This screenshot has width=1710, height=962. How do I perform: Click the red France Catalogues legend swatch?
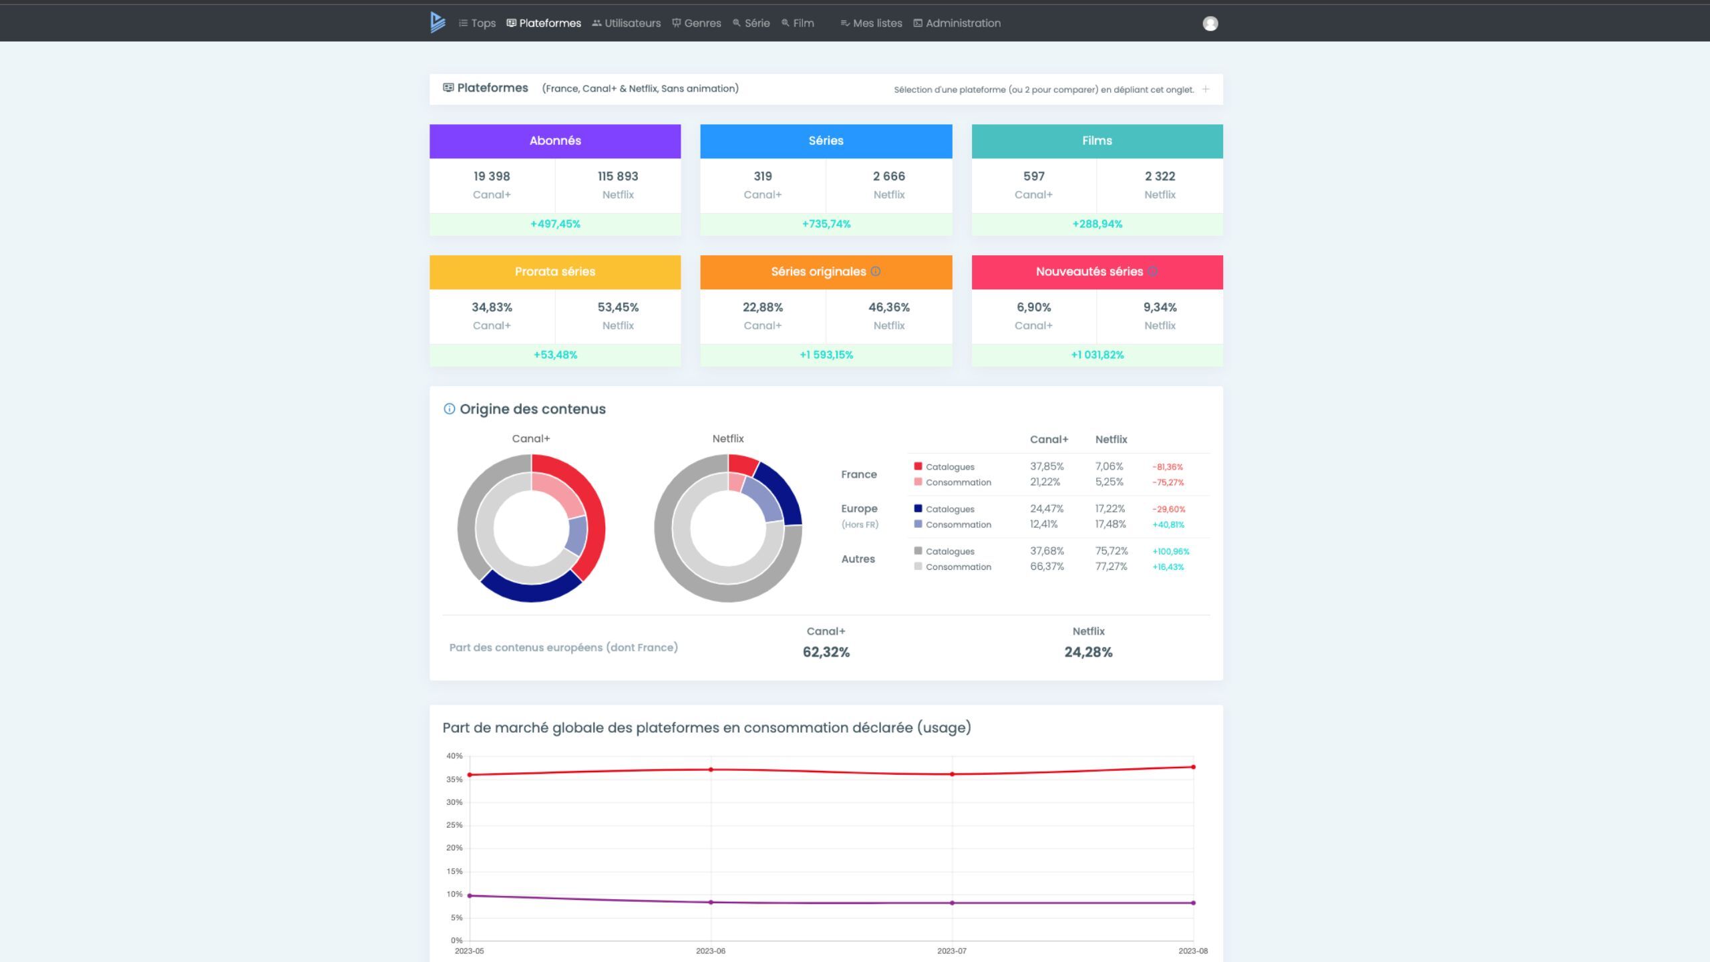point(918,466)
